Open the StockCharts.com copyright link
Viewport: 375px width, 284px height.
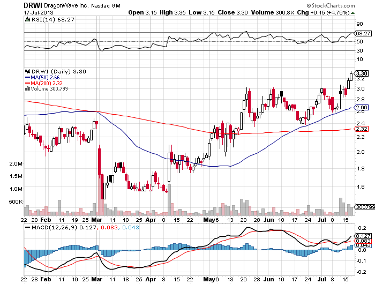point(331,5)
